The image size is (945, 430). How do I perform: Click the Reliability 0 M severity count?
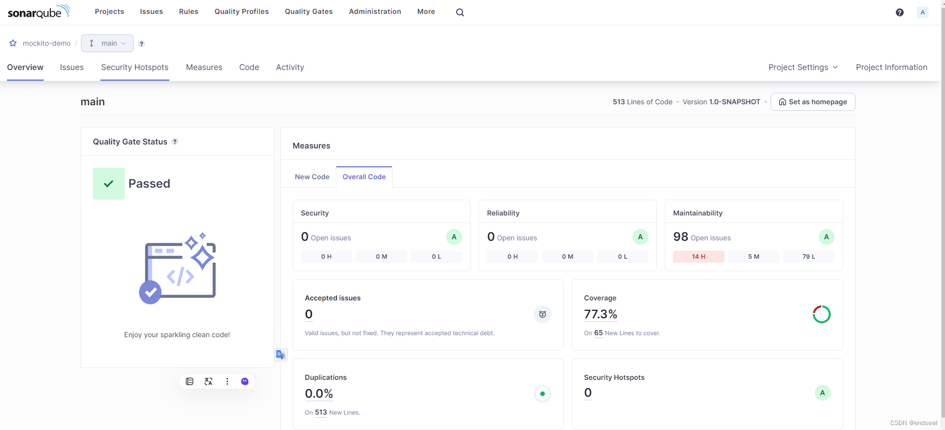567,257
